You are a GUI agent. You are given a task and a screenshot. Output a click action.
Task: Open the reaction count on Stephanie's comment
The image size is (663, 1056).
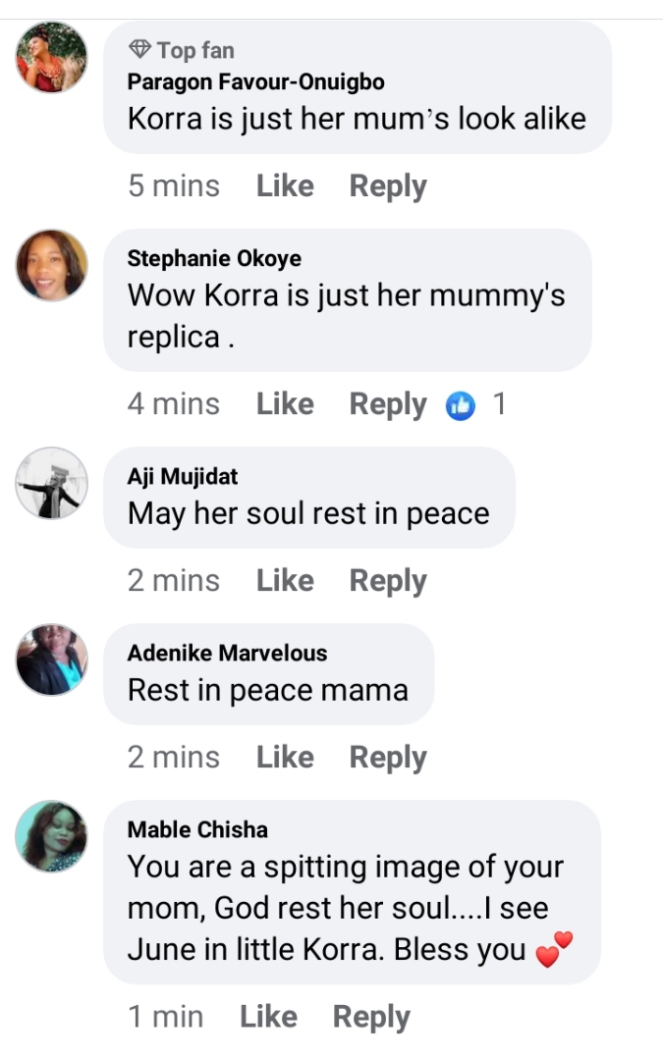click(499, 404)
